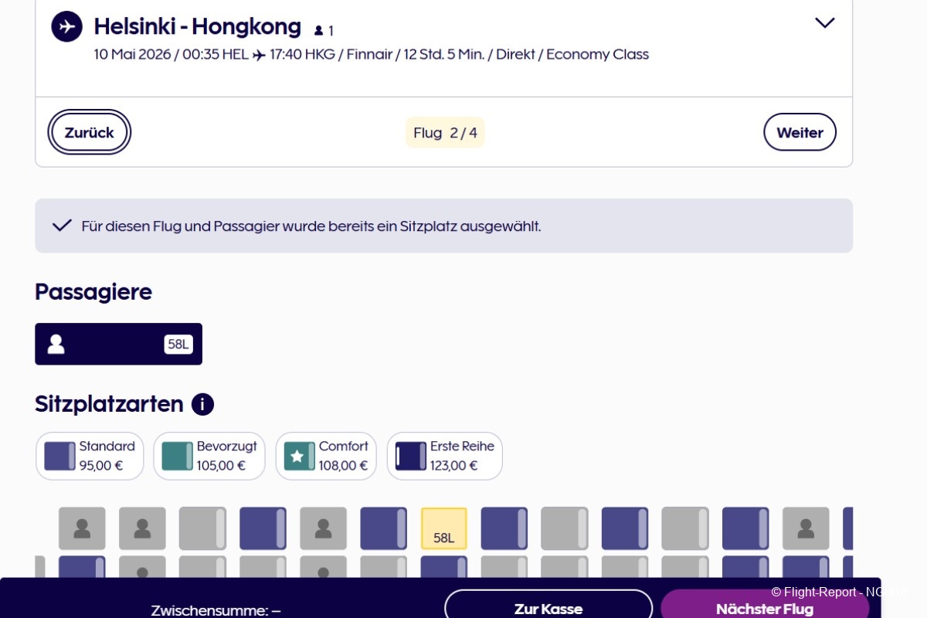Go back with the Zurück button
Image resolution: width=927 pixels, height=618 pixels.
click(90, 132)
